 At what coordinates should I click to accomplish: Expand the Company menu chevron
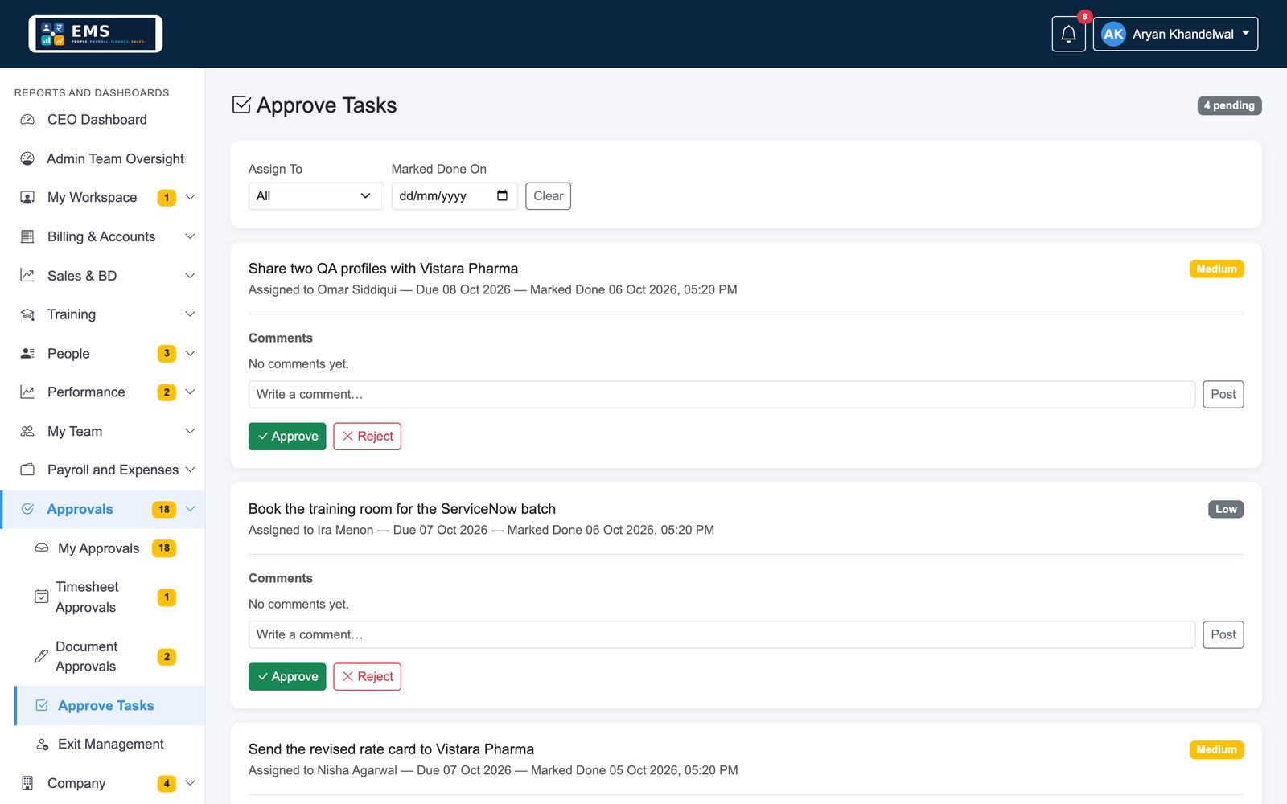(x=191, y=783)
